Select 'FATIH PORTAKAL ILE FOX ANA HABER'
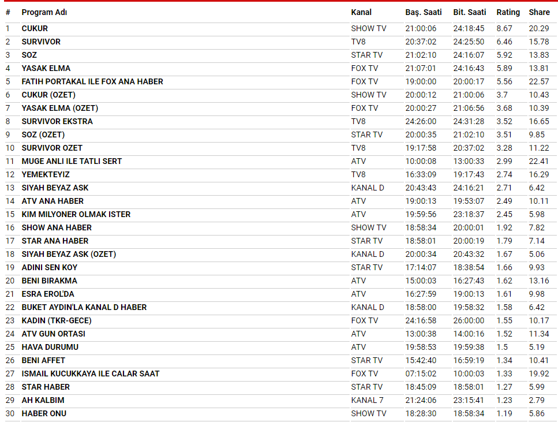 click(x=92, y=81)
